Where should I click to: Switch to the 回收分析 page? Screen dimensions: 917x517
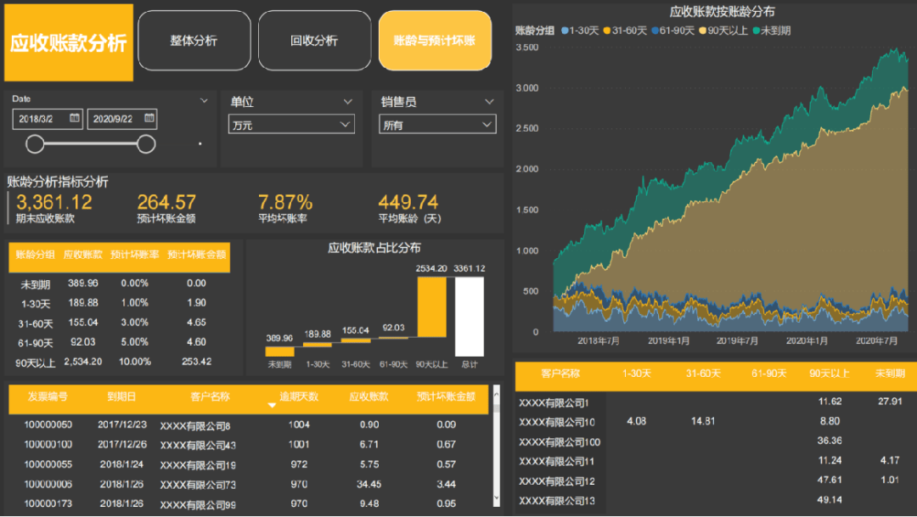point(314,41)
